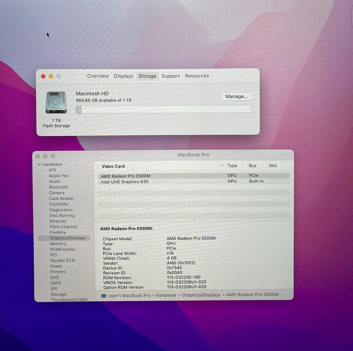Select Storage in the System Information sidebar
The height and width of the screenshot is (351, 353).
pyautogui.click(x=58, y=294)
